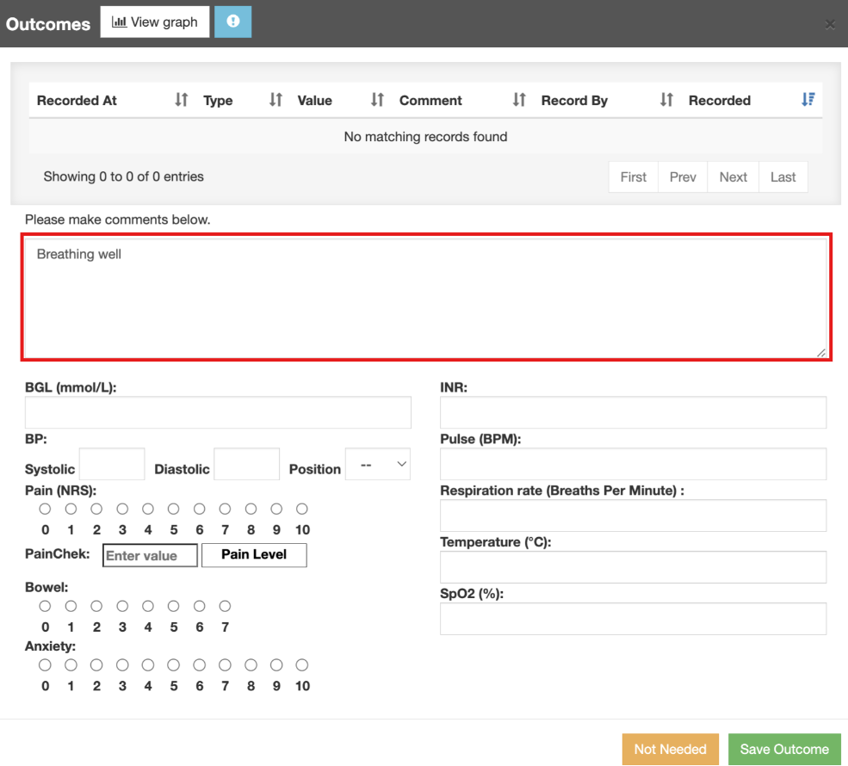Click the Pain Level button
The width and height of the screenshot is (848, 766).
coord(254,555)
